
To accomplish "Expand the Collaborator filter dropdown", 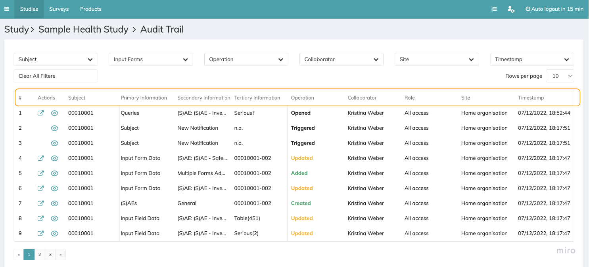I will pos(342,60).
